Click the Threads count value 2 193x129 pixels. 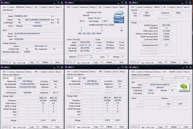(123, 57)
